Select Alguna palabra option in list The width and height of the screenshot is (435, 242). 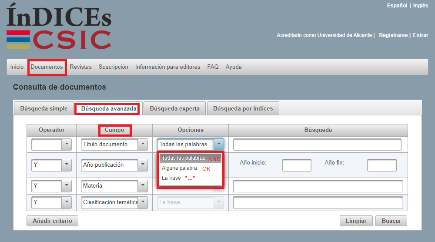191,168
